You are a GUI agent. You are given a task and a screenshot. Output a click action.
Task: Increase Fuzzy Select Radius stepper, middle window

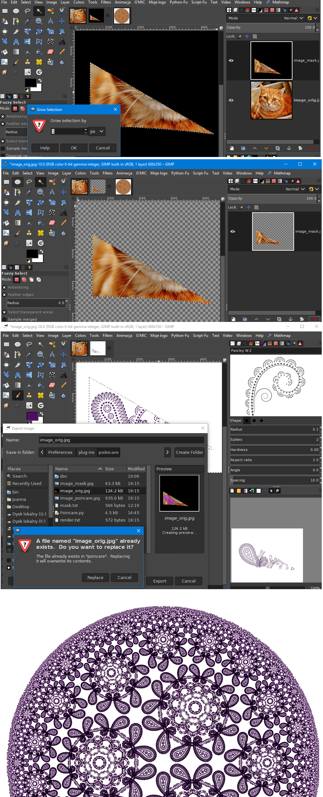(66, 301)
